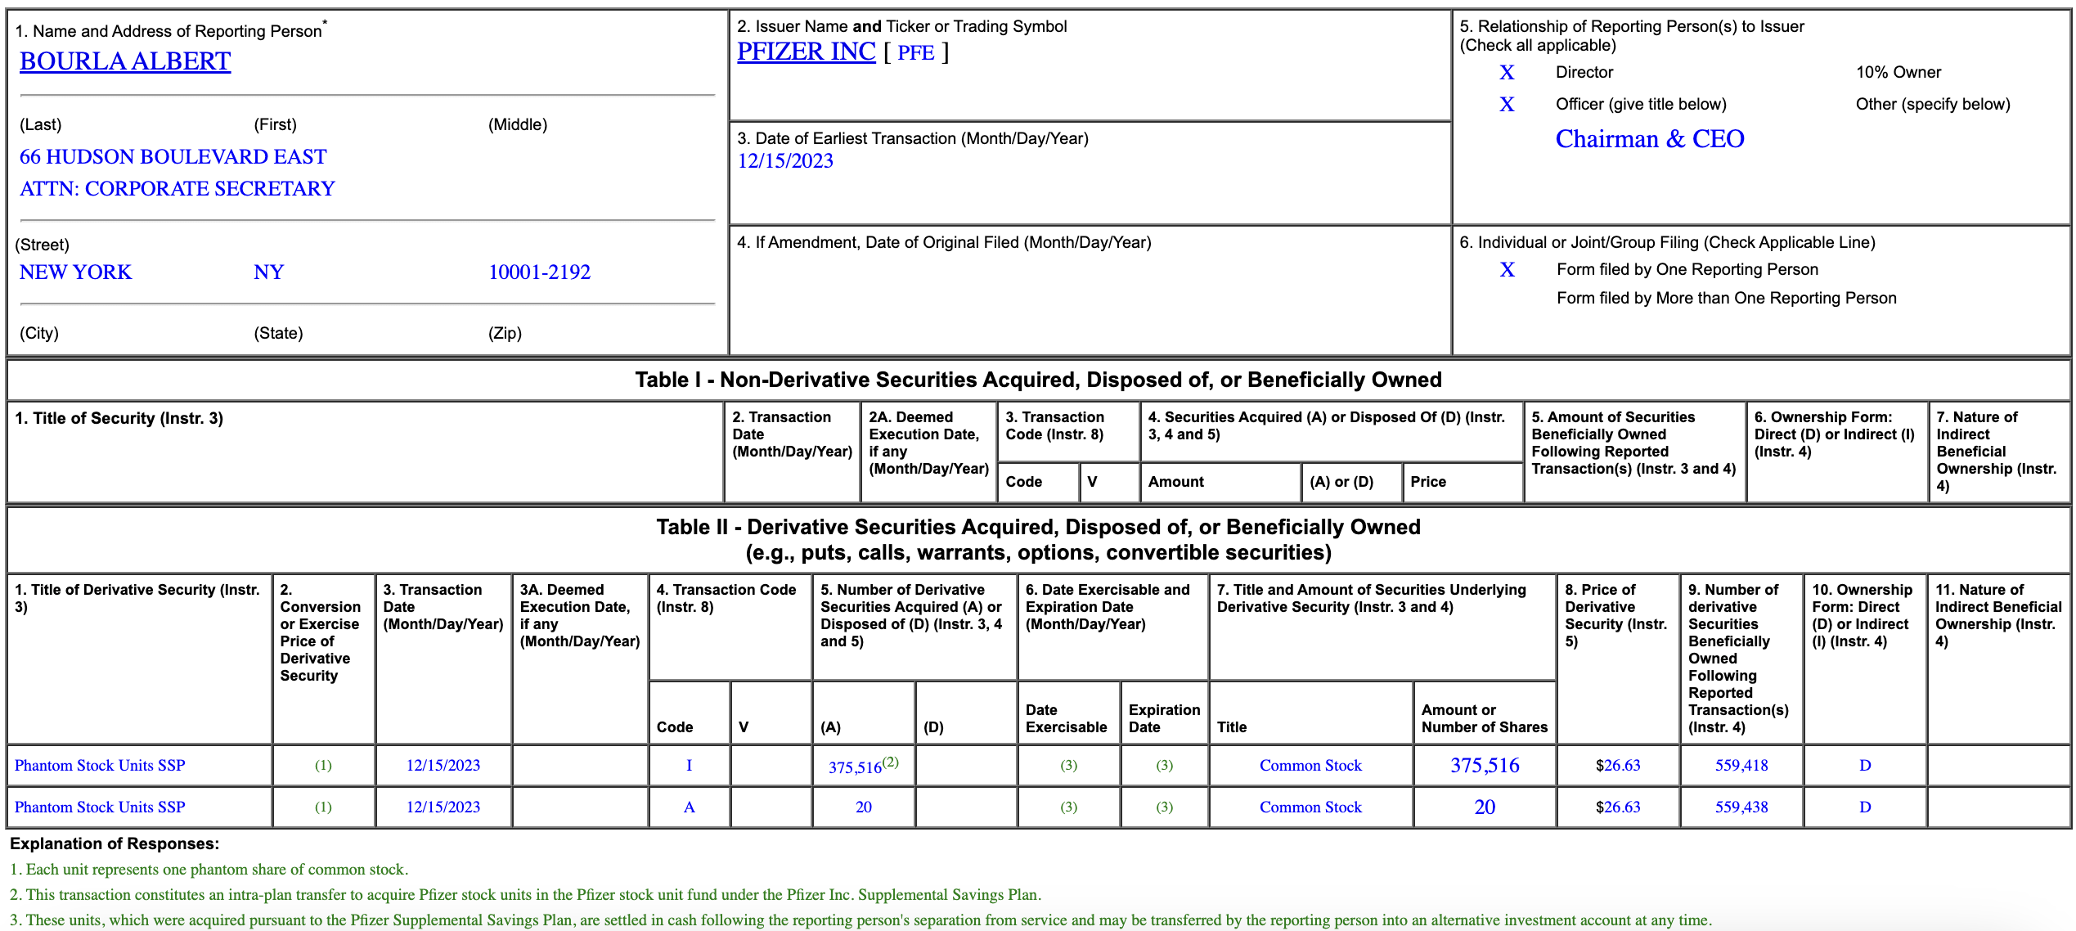Click the Director X checkbox mark
The height and width of the screenshot is (931, 2076).
click(1506, 73)
